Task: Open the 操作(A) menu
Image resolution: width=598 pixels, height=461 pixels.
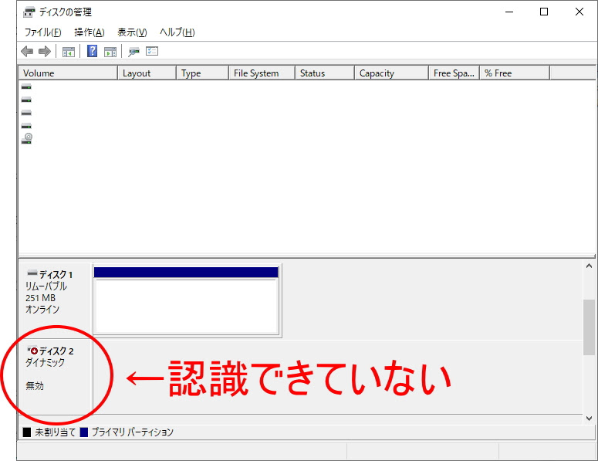Action: pos(90,32)
